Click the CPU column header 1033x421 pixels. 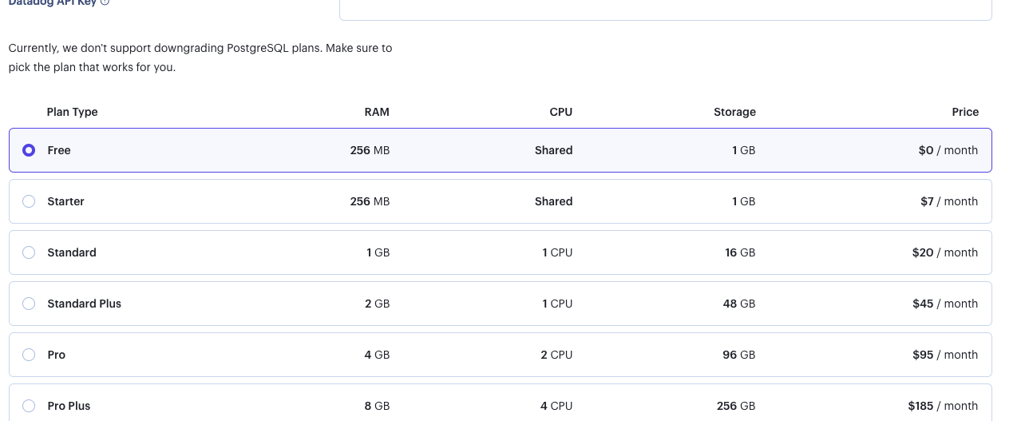tap(561, 112)
